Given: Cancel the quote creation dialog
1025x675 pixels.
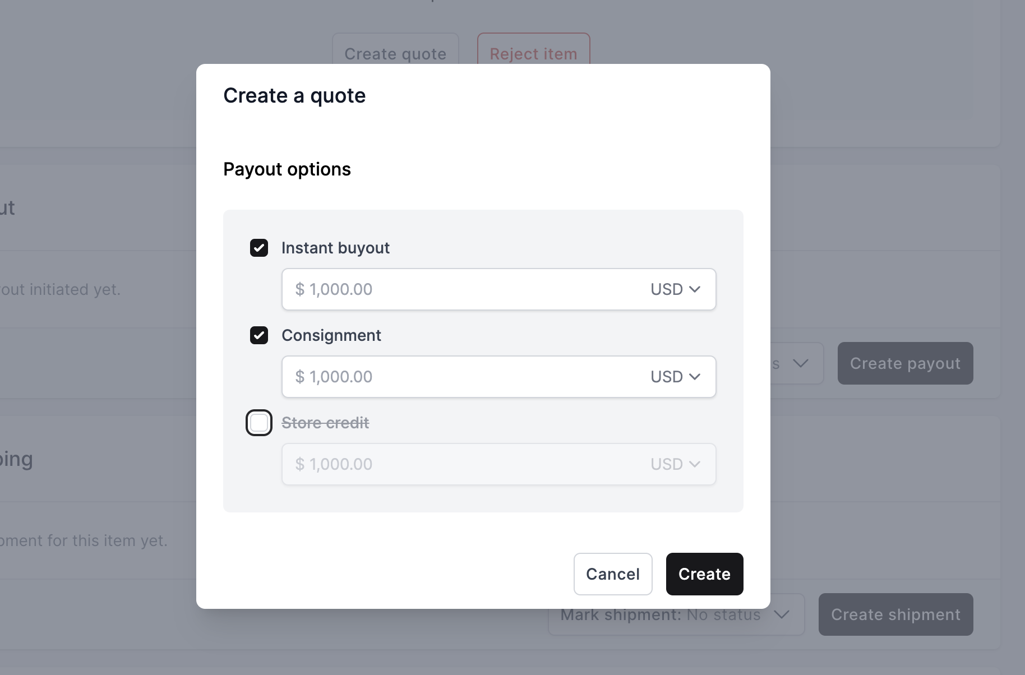Looking at the screenshot, I should pyautogui.click(x=613, y=574).
